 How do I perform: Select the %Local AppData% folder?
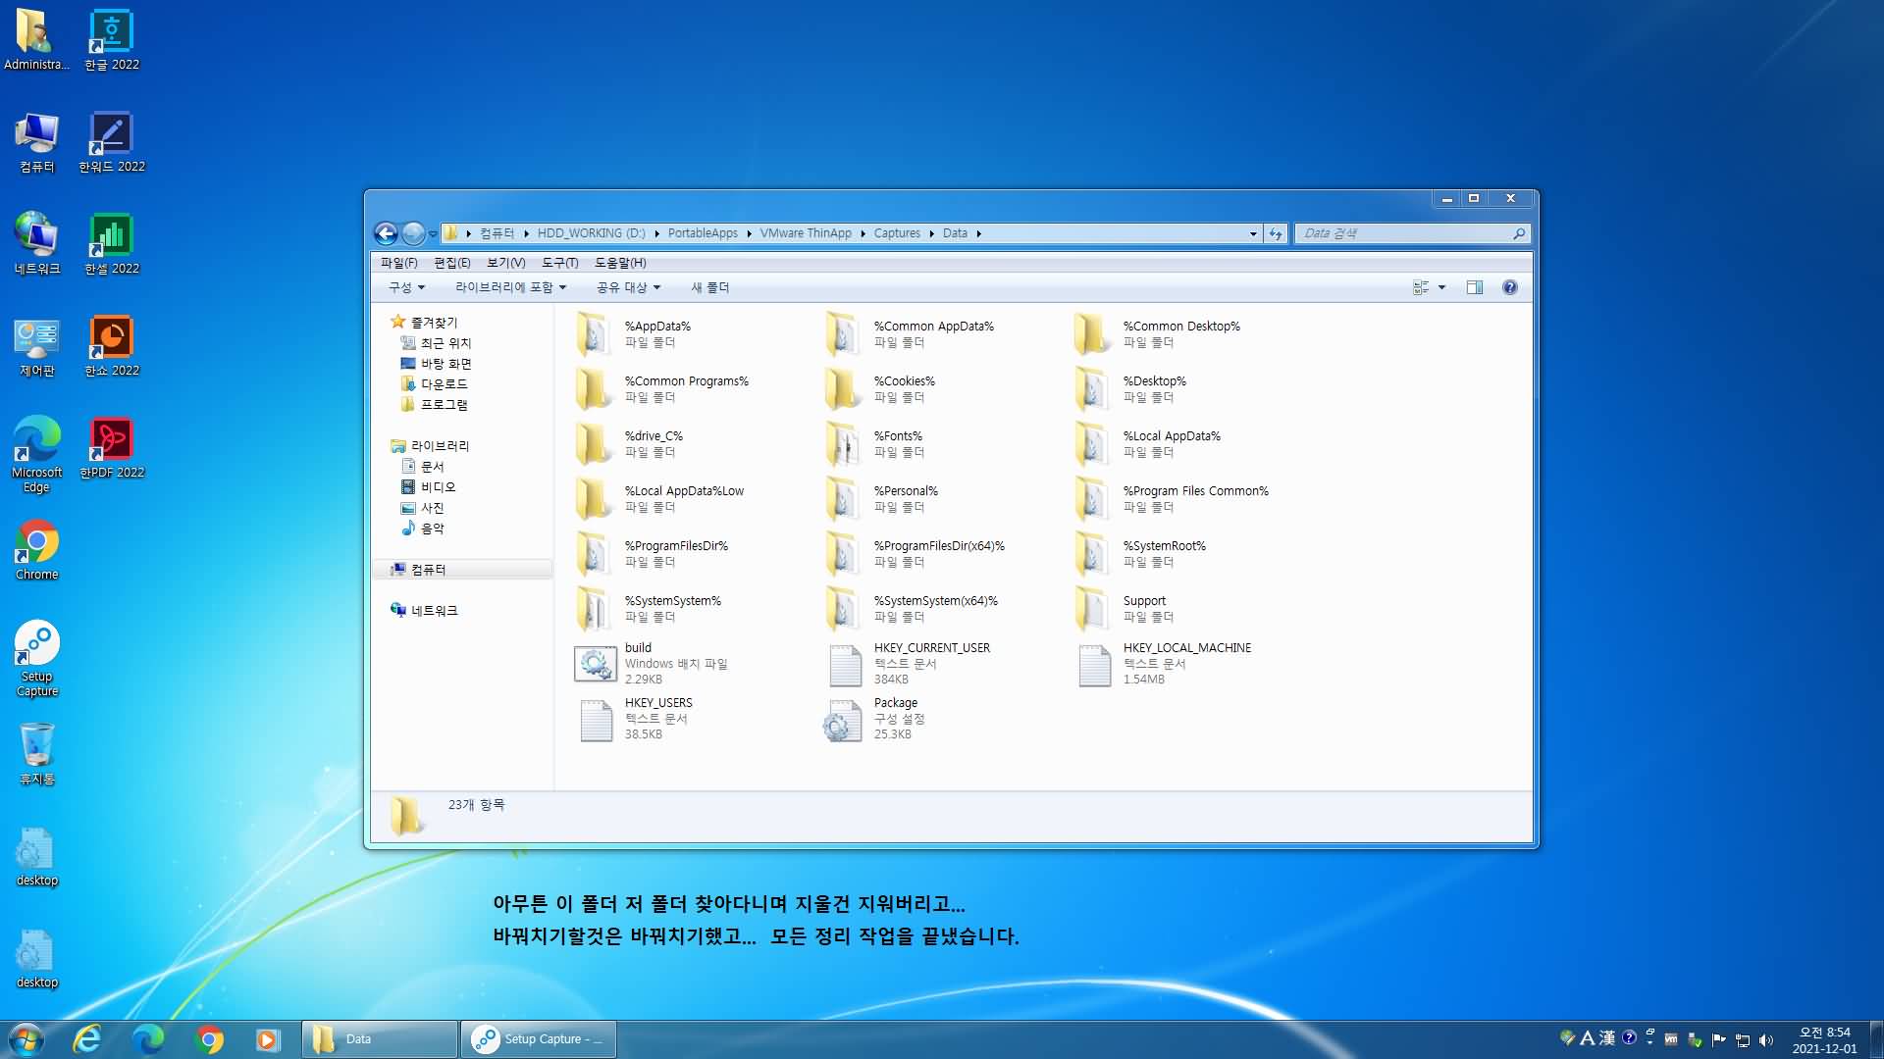click(x=1148, y=444)
